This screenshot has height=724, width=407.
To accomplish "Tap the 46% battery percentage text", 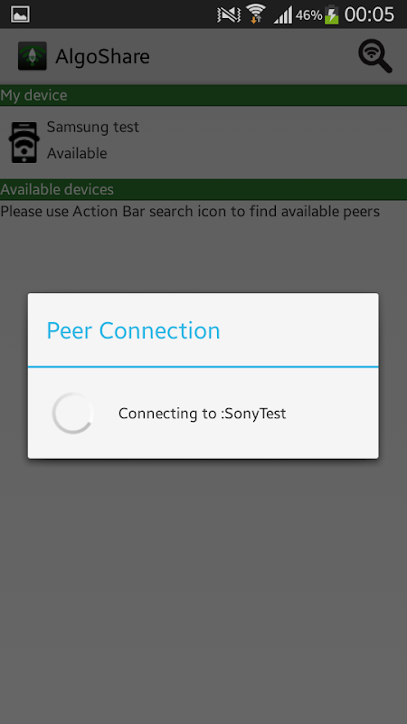I will click(308, 15).
